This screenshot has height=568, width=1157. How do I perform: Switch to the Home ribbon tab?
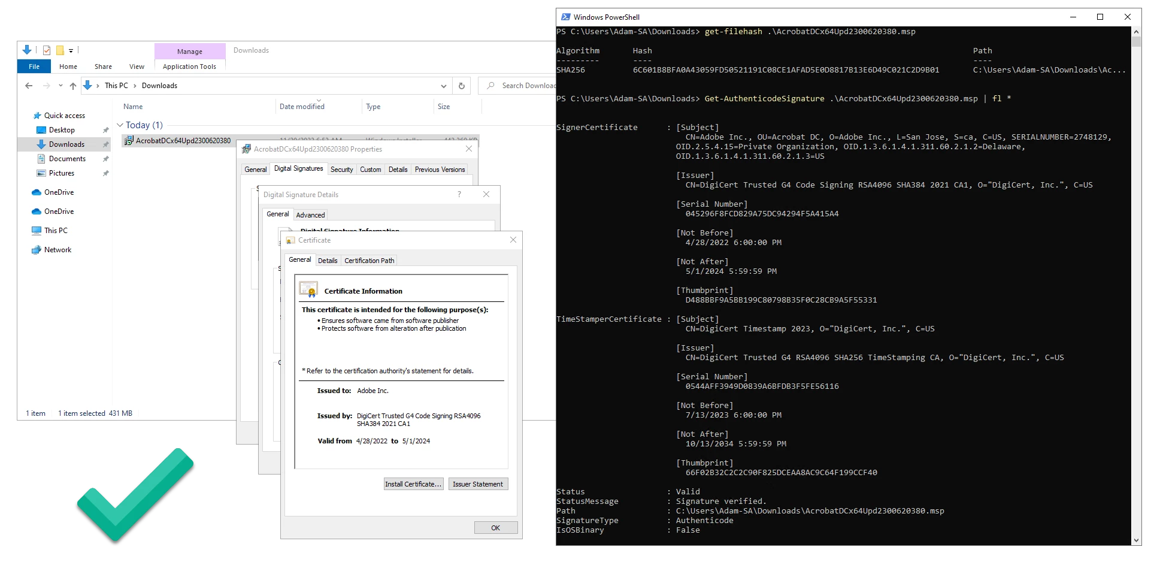68,67
